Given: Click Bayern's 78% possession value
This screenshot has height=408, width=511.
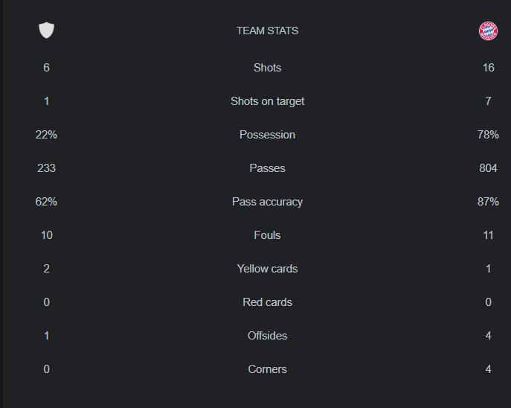Looking at the screenshot, I should point(488,135).
